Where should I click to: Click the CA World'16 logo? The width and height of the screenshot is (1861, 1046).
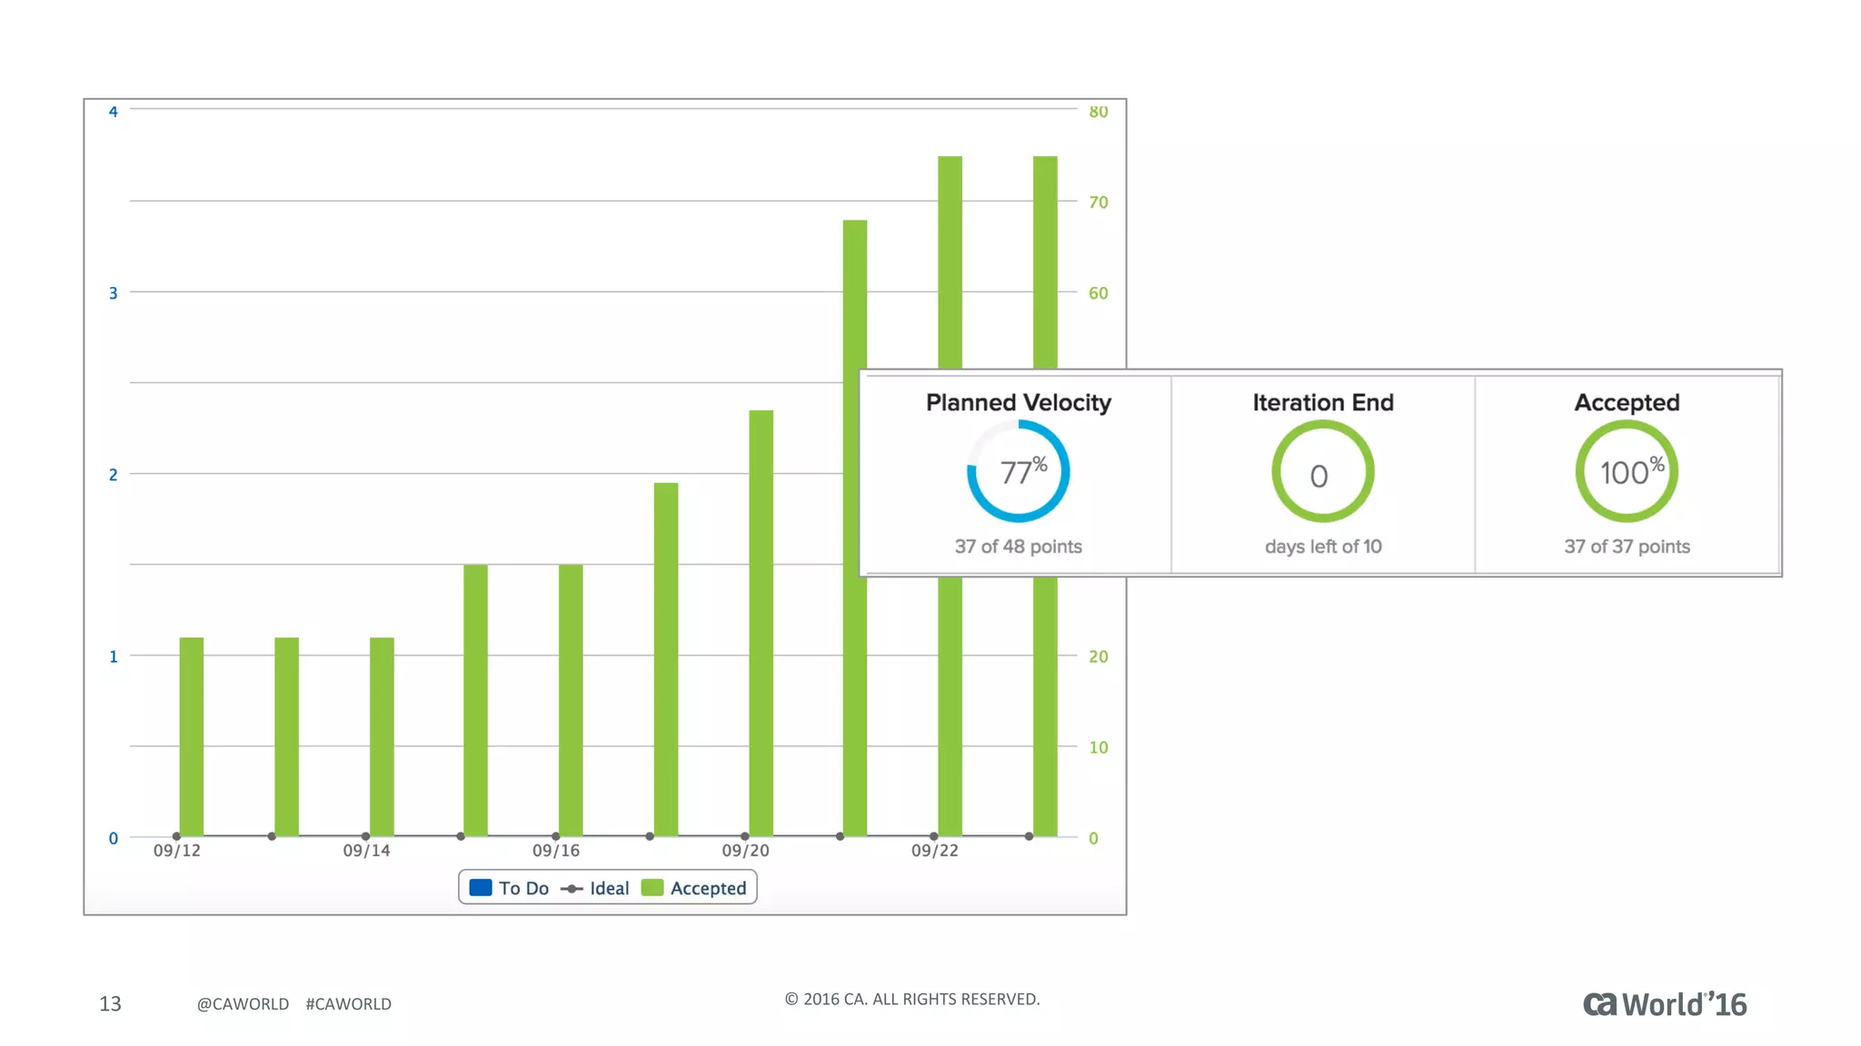click(x=1665, y=1003)
